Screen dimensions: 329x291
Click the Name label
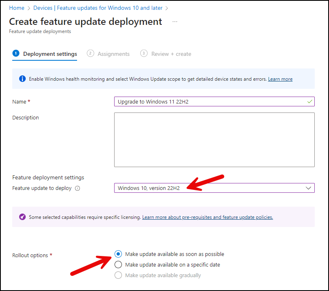coord(19,102)
